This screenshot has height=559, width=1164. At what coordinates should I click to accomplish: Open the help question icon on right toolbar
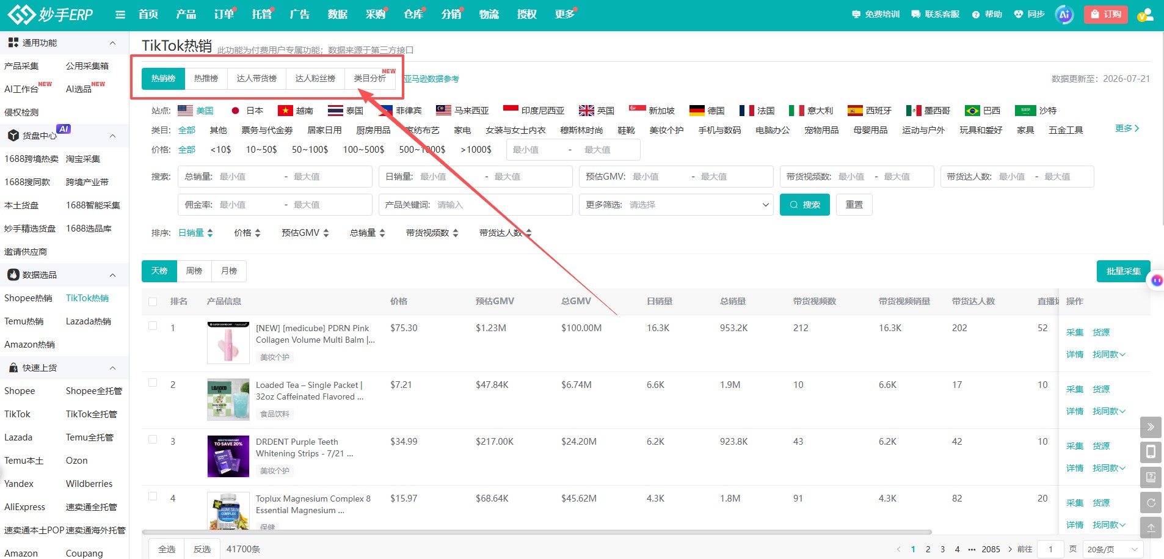1151,477
